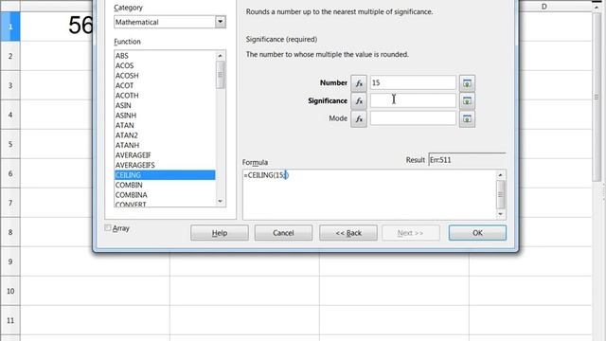Select ATANH in the function list

point(165,145)
